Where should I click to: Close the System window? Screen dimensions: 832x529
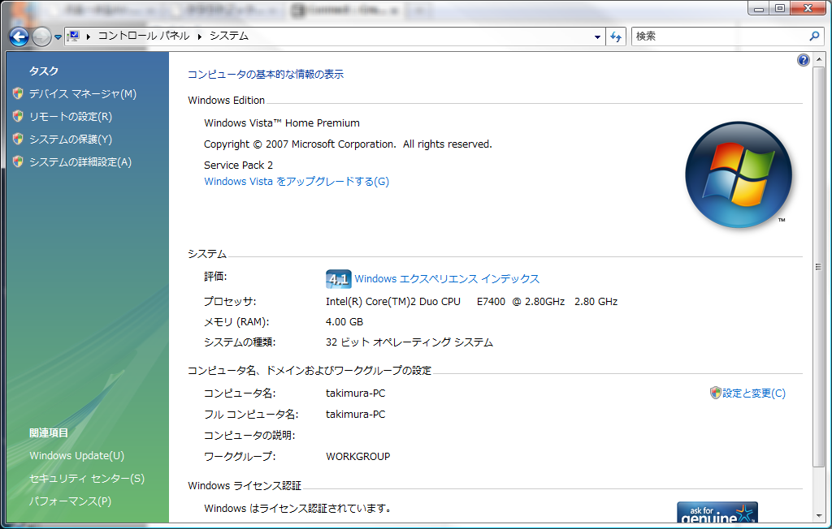808,8
